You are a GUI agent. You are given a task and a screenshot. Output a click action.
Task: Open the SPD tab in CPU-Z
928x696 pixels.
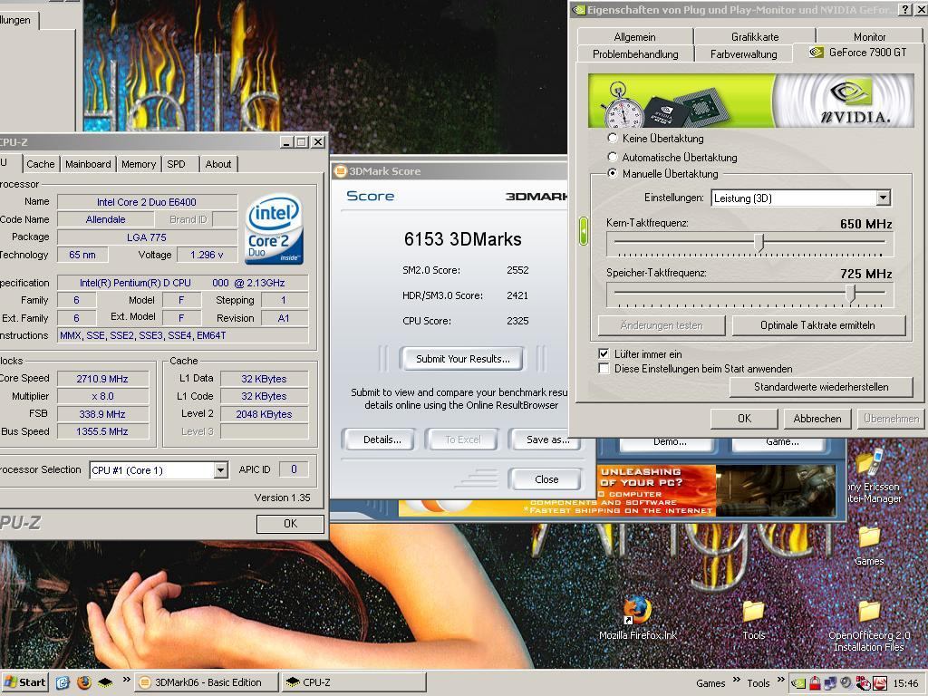click(x=177, y=164)
